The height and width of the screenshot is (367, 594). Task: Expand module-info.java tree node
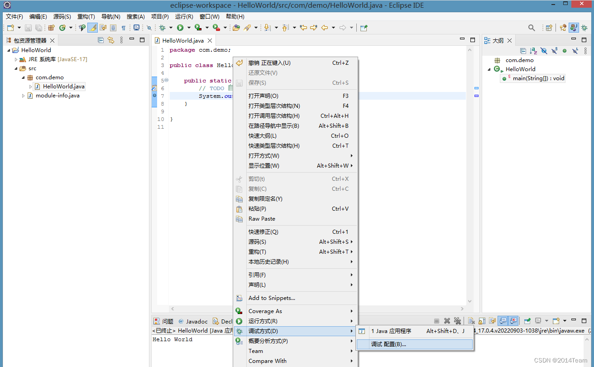point(24,96)
